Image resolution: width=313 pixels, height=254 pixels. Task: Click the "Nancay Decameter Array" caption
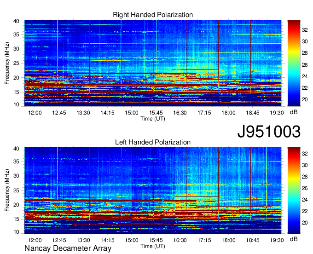point(68,248)
